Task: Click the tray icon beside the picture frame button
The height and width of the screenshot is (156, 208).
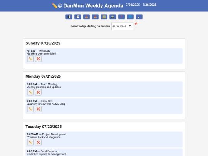Action: (x=95, y=17)
